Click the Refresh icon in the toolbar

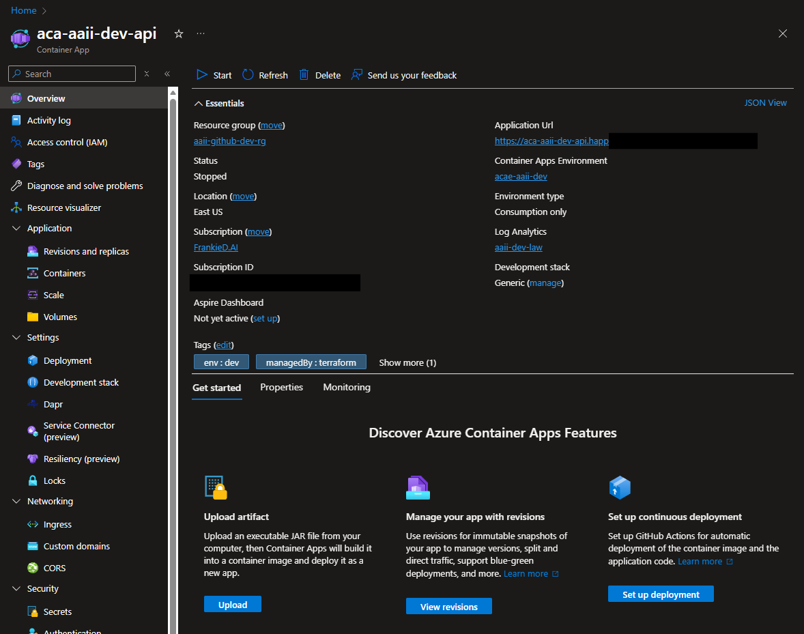tap(247, 75)
